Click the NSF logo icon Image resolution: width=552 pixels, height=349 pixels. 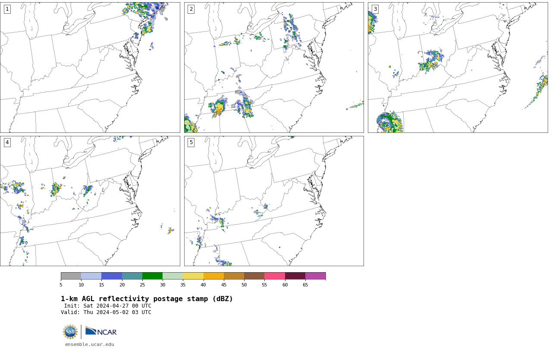click(70, 332)
